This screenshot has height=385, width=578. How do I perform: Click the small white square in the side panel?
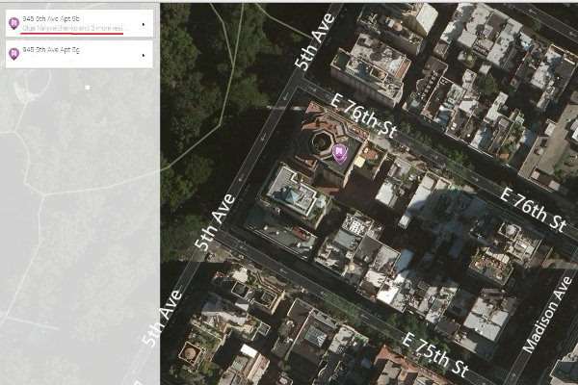tap(88, 88)
